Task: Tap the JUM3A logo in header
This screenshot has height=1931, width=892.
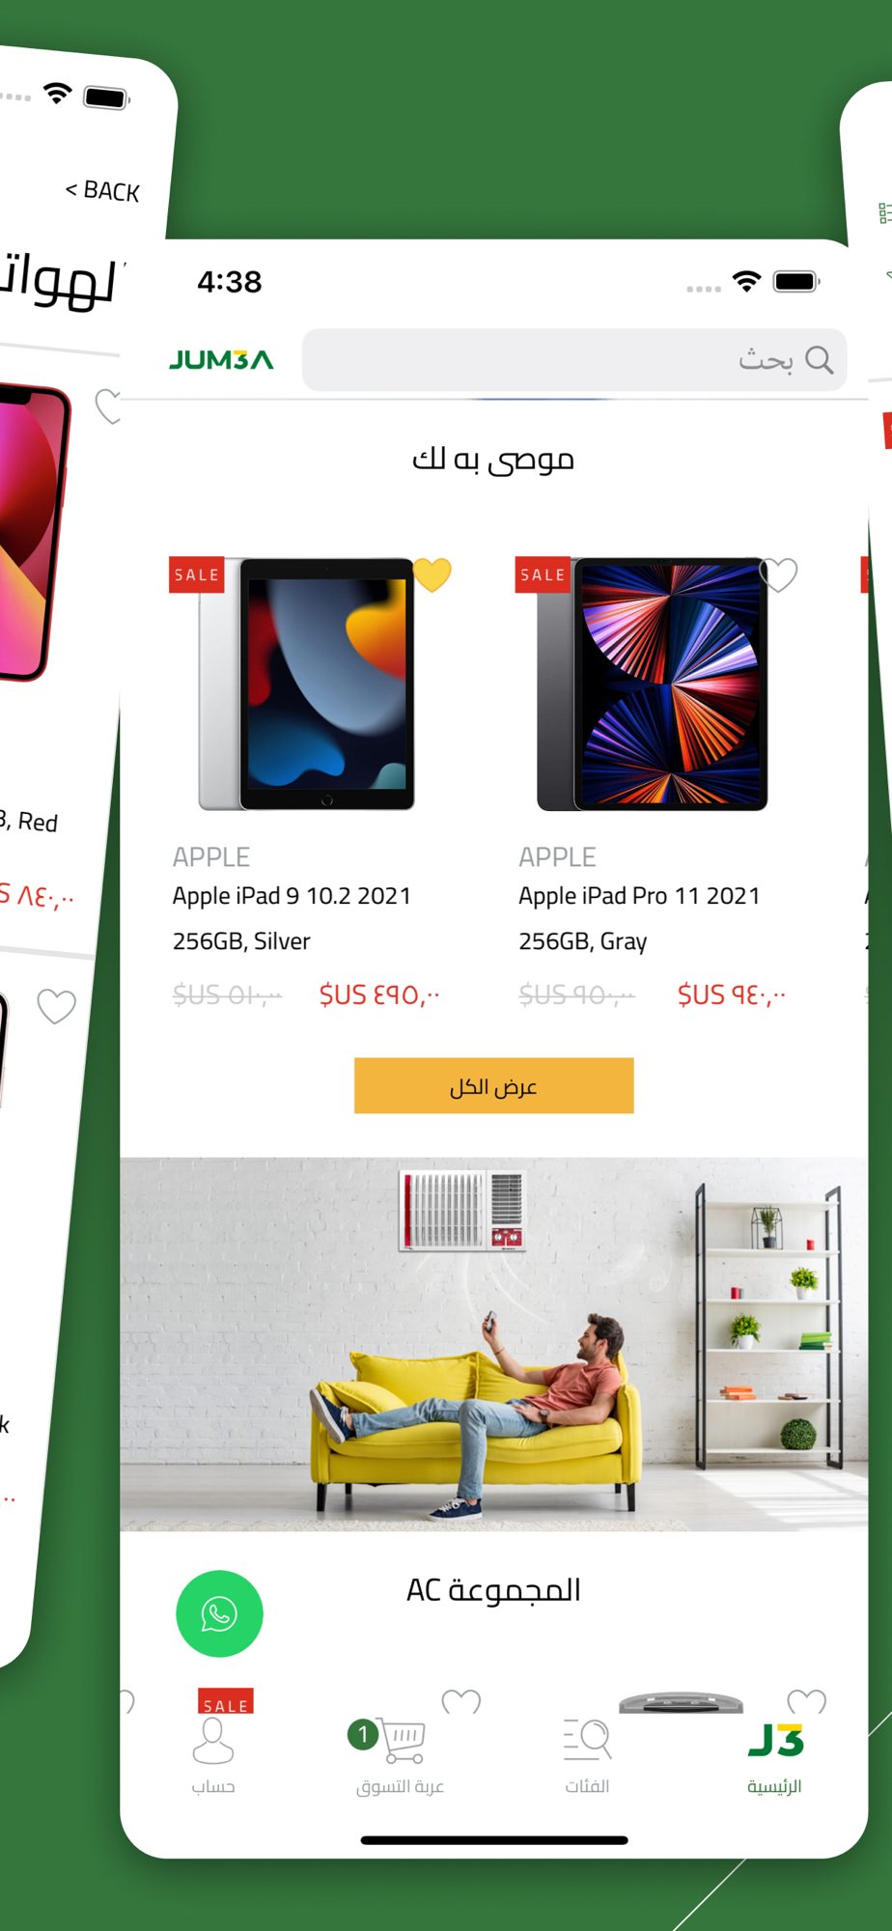Action: click(221, 359)
